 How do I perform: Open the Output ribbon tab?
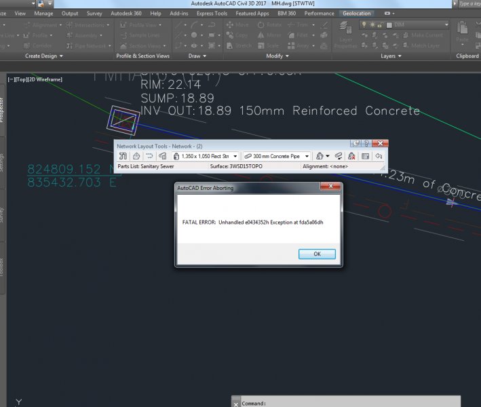[x=70, y=14]
